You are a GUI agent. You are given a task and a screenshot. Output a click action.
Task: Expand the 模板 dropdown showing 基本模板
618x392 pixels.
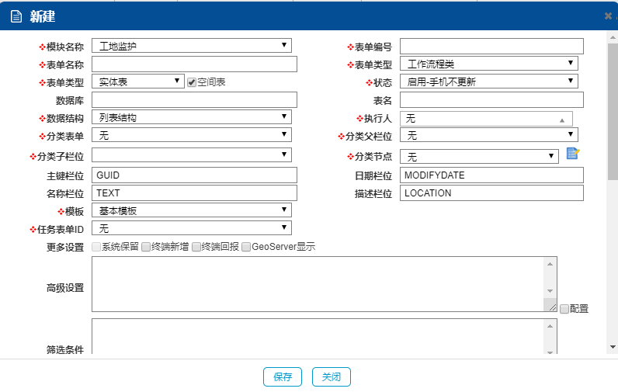[x=192, y=210]
